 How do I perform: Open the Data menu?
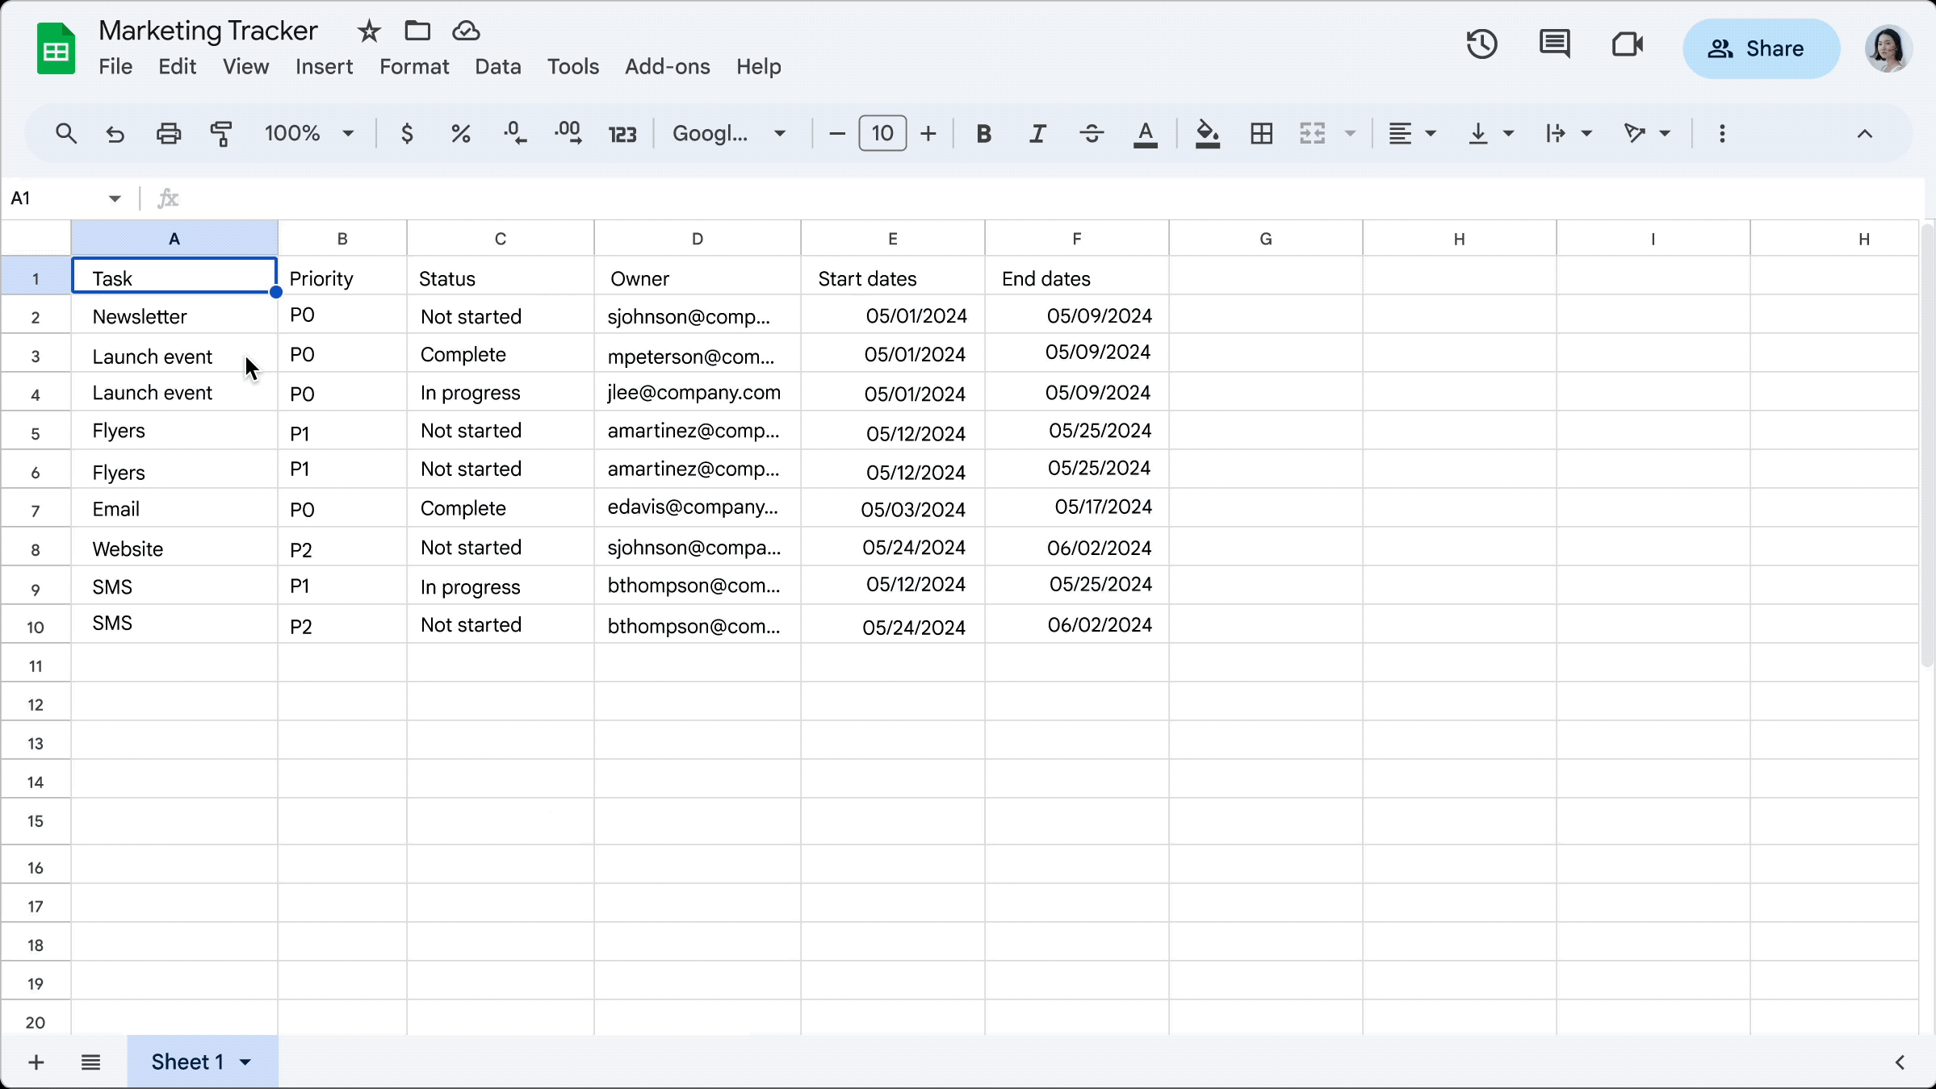pos(497,66)
